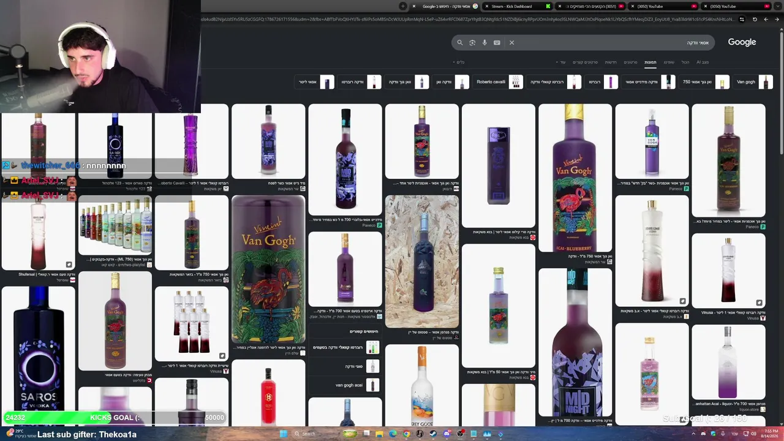Open dark bottle on wood-chip board image
The height and width of the screenshot is (441, 784).
coord(422,262)
